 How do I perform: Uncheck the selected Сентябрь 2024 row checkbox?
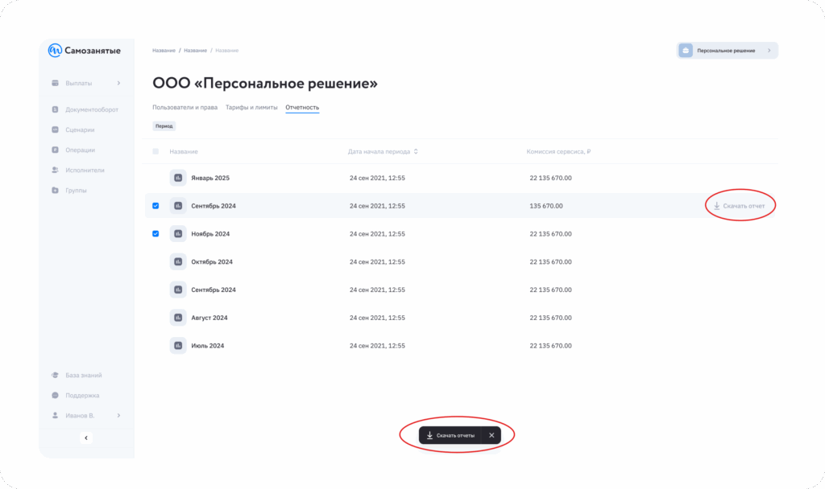(155, 206)
